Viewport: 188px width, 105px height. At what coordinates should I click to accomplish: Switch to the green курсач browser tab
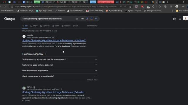coord(37,2)
